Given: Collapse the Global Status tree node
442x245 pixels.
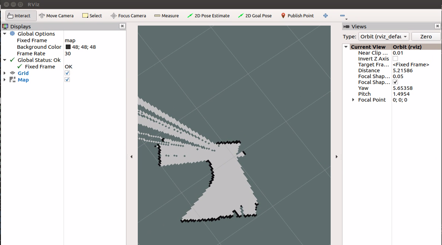Looking at the screenshot, I should pyautogui.click(x=5, y=60).
